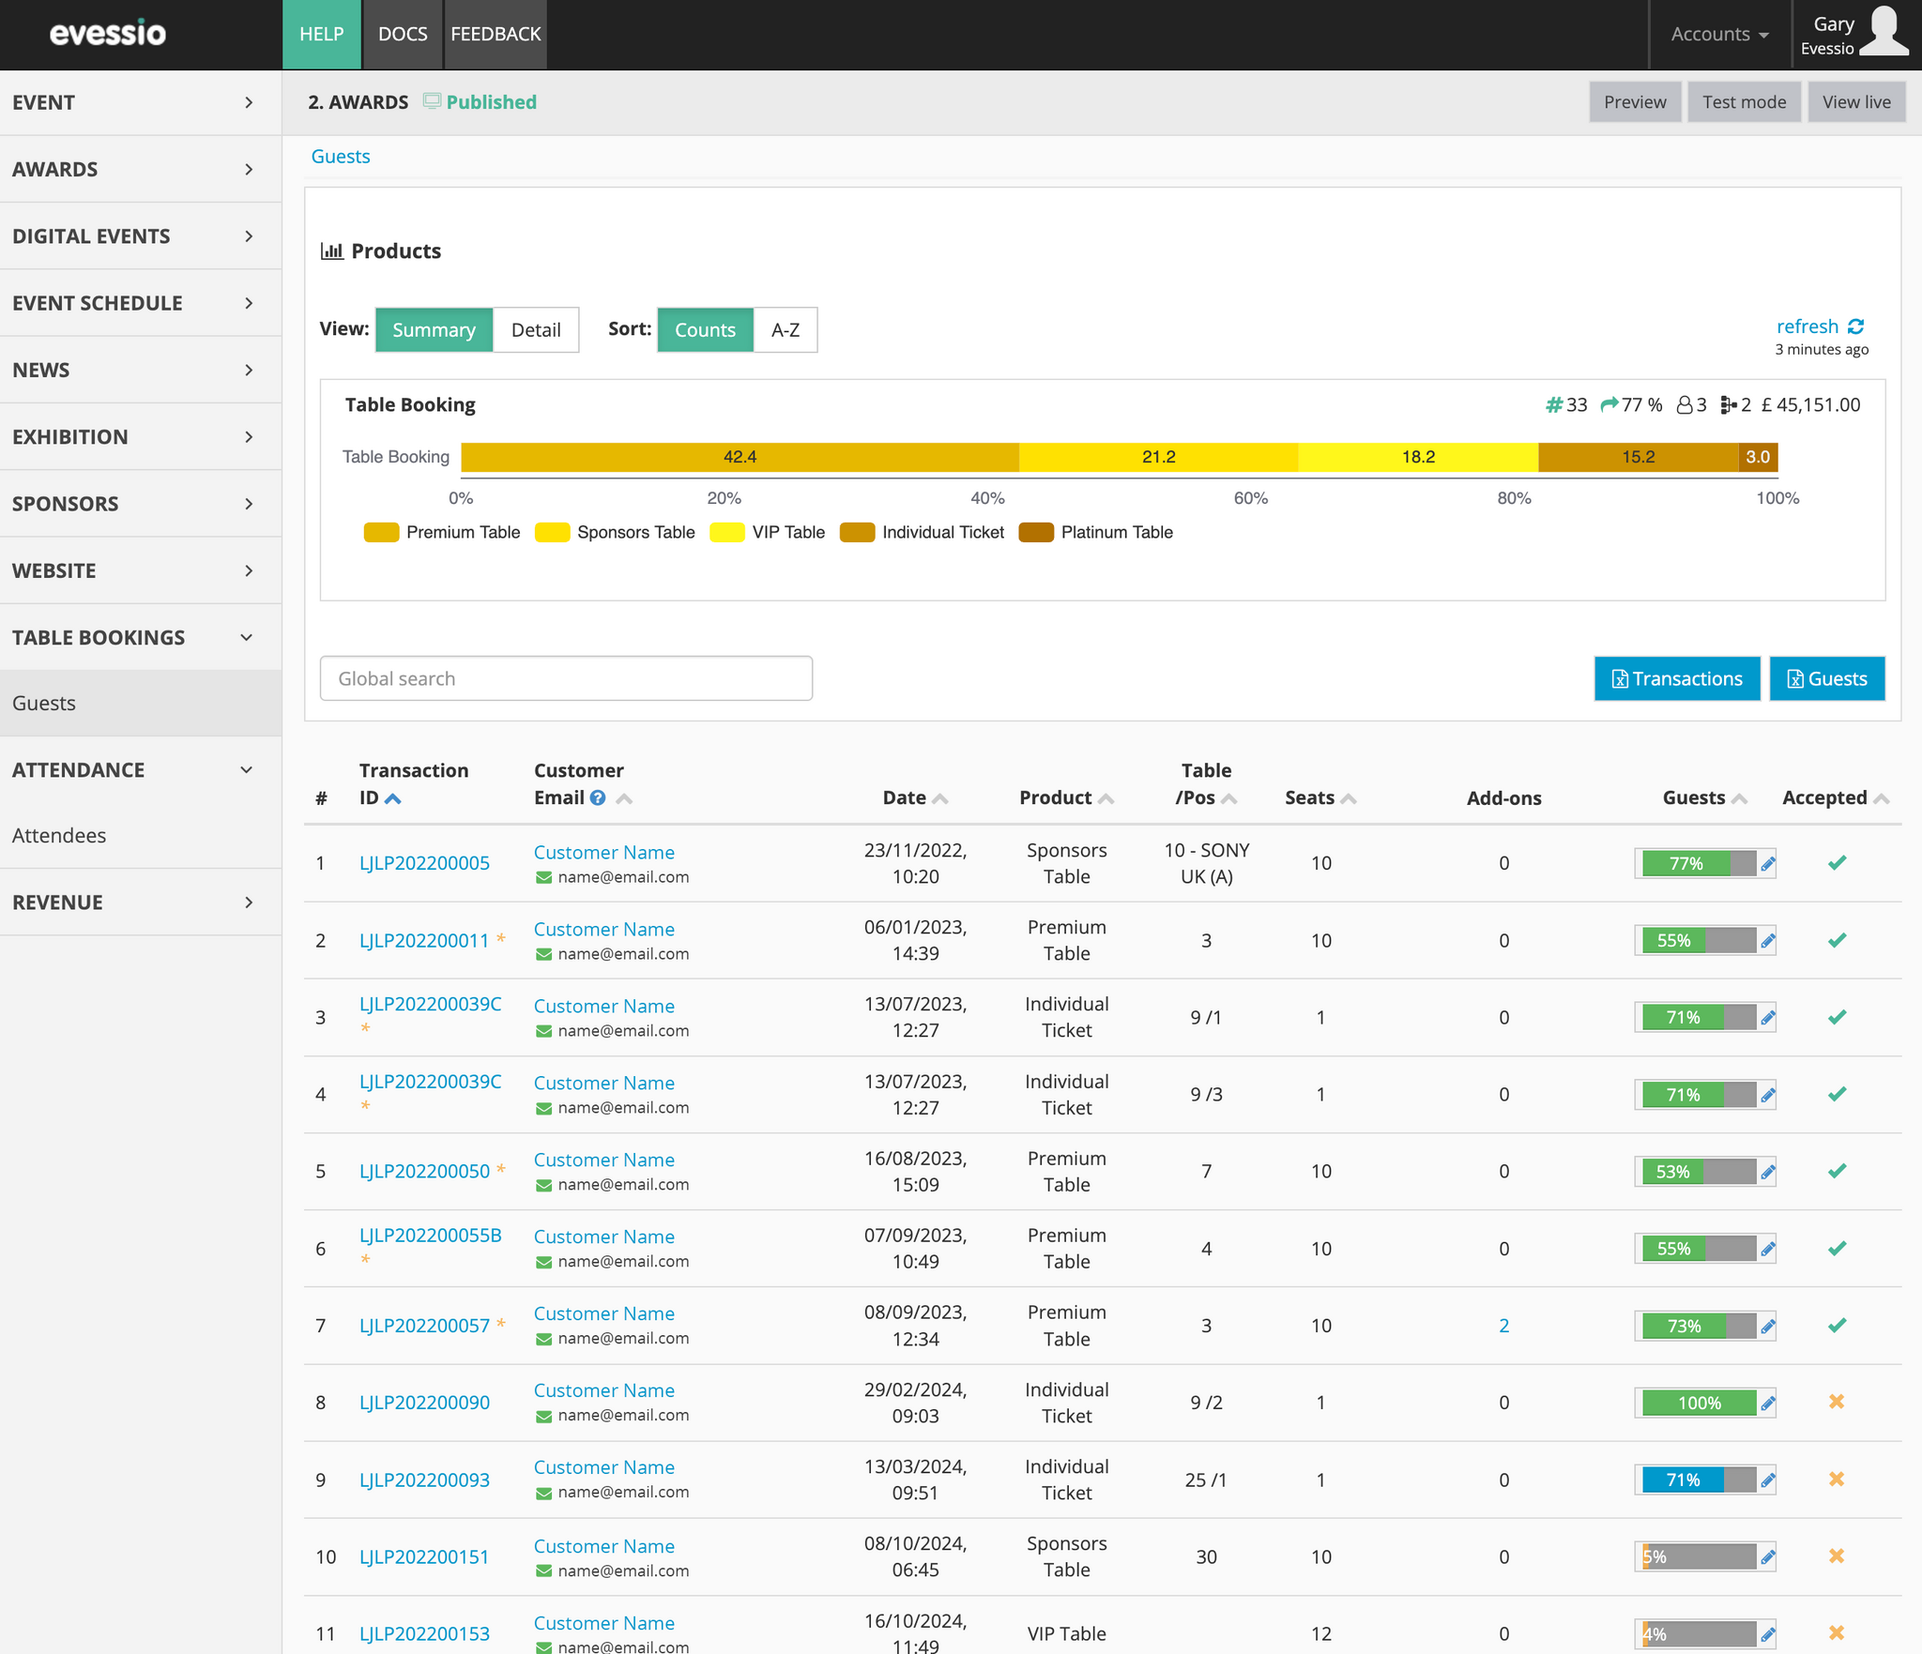This screenshot has height=1654, width=1922.
Task: Expand the SPONSORS sidebar section
Action: (141, 503)
